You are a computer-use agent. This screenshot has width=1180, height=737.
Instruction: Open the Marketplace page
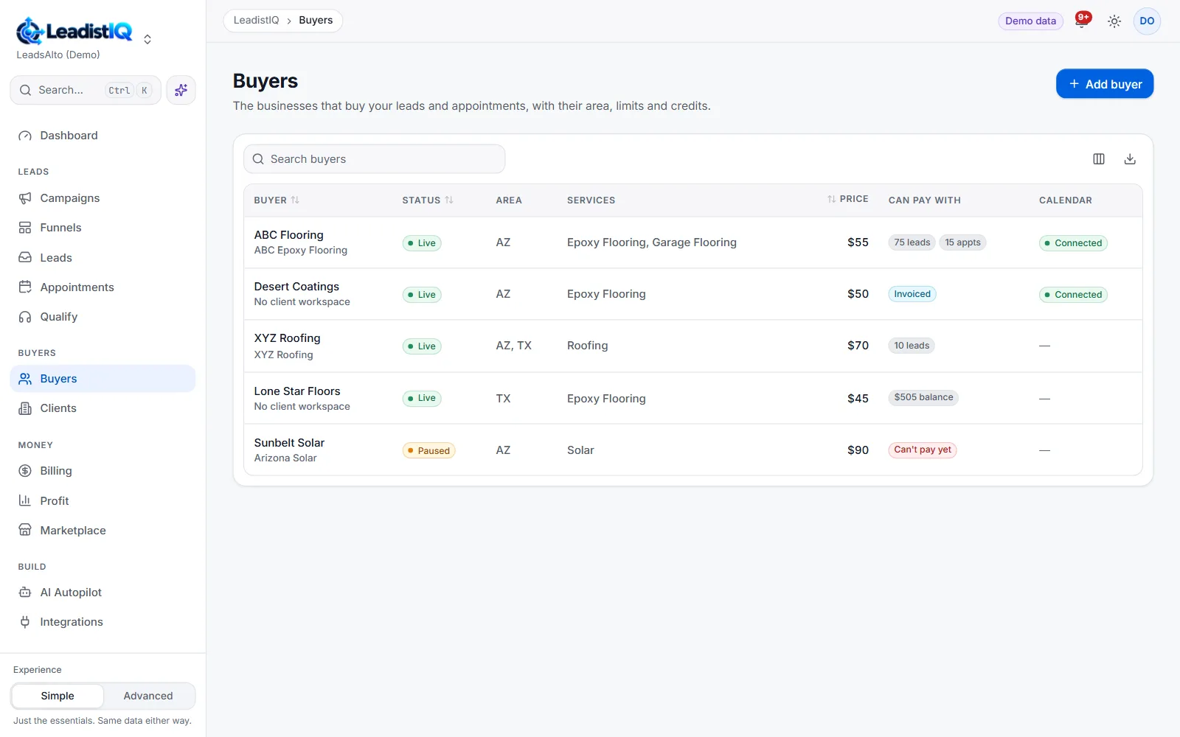point(103,531)
